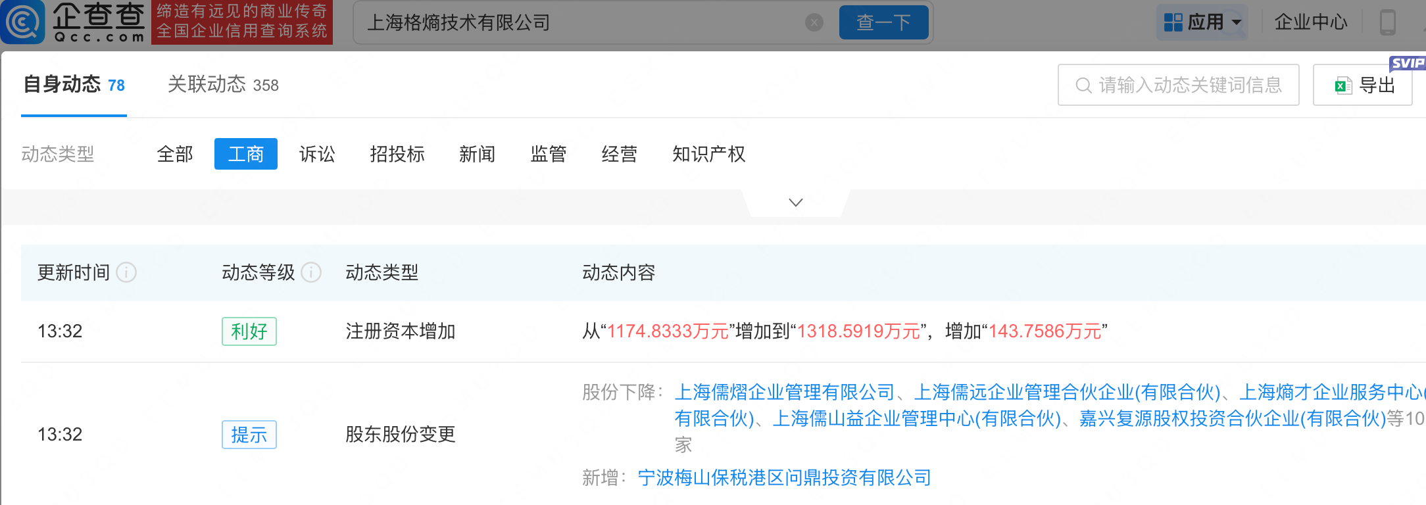This screenshot has width=1426, height=505.
Task: Click the 143.7586万元 value
Action: point(1045,331)
